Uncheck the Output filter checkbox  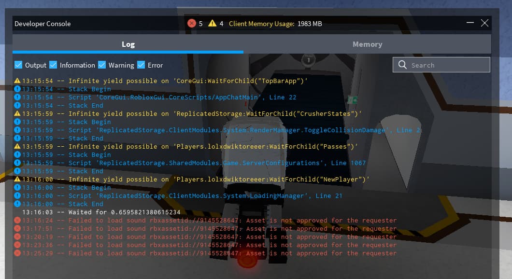(x=18, y=65)
